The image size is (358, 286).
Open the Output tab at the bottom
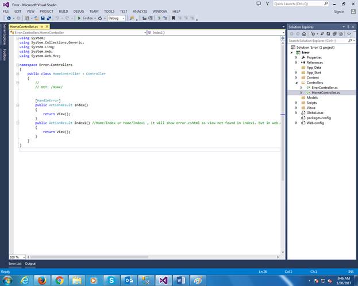point(30,264)
